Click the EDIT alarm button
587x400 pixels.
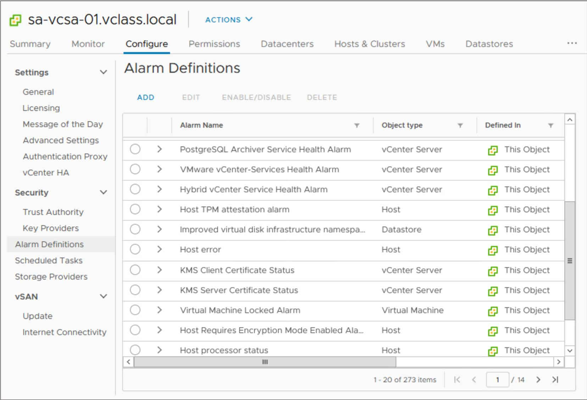191,97
